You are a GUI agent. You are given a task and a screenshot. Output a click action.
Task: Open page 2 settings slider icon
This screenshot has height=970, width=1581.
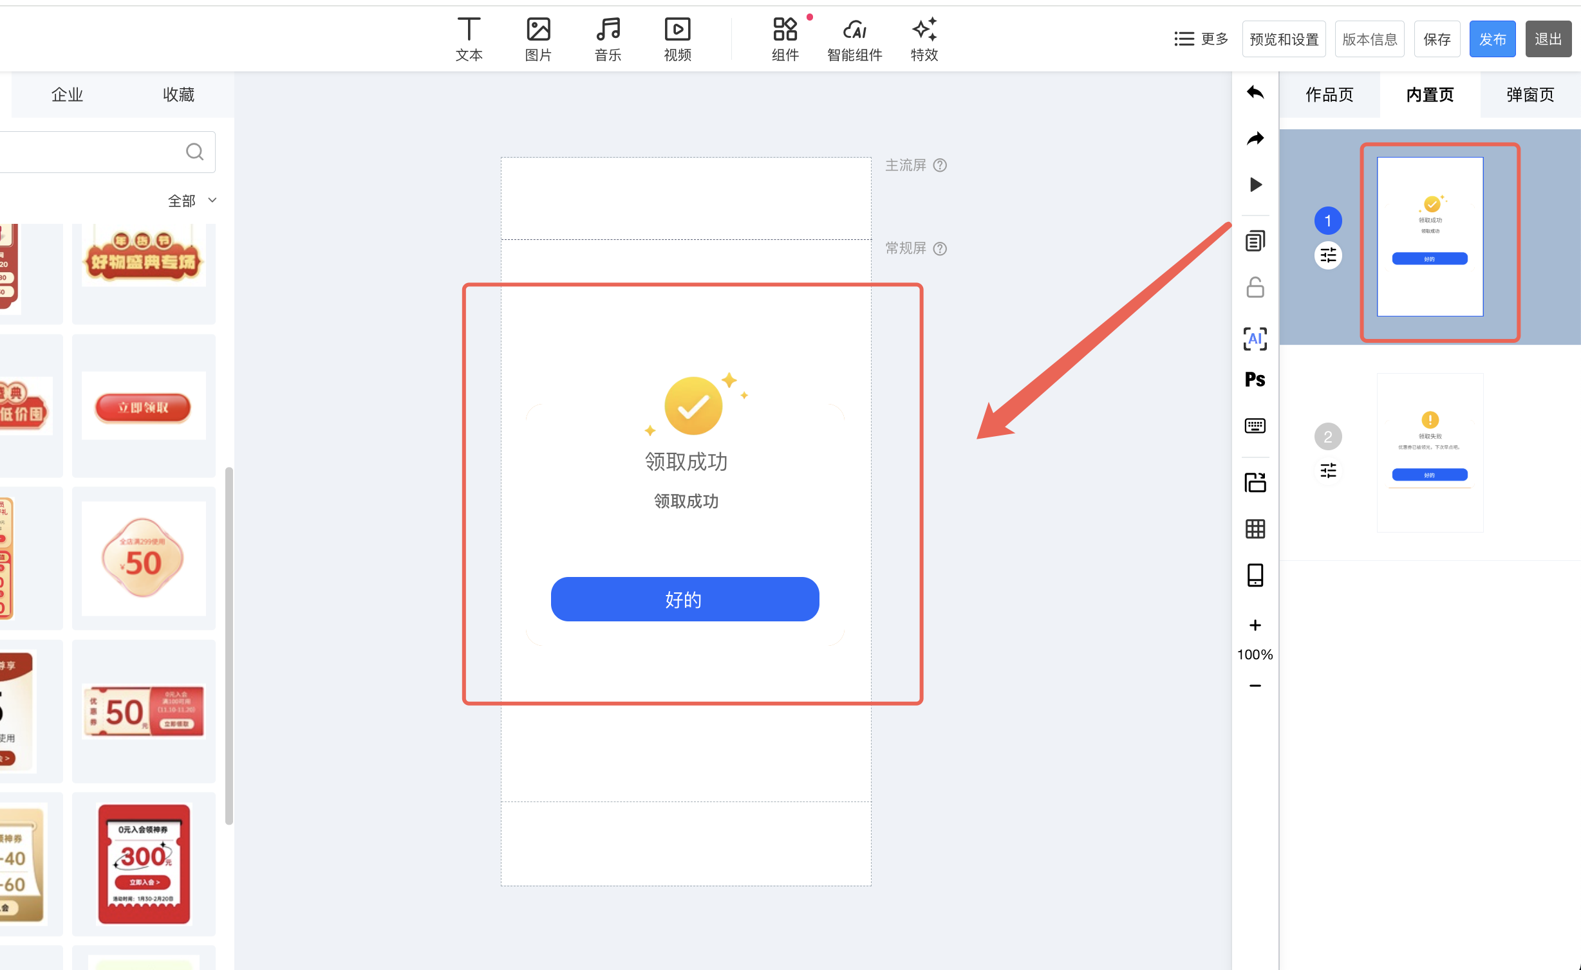pos(1328,471)
